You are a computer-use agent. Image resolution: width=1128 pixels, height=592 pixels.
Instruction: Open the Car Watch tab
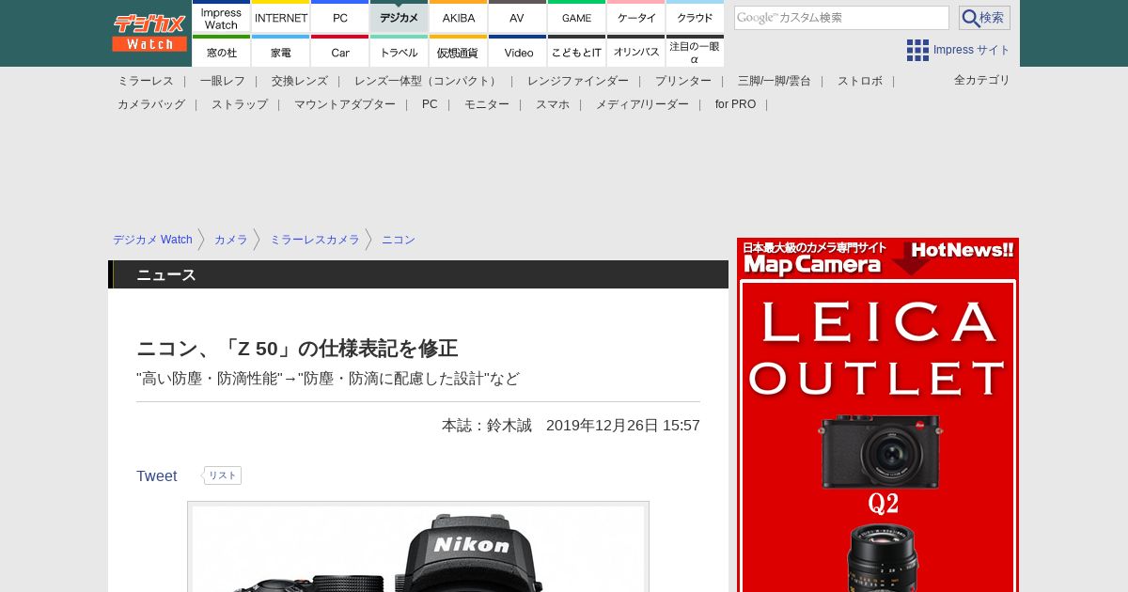coord(340,51)
